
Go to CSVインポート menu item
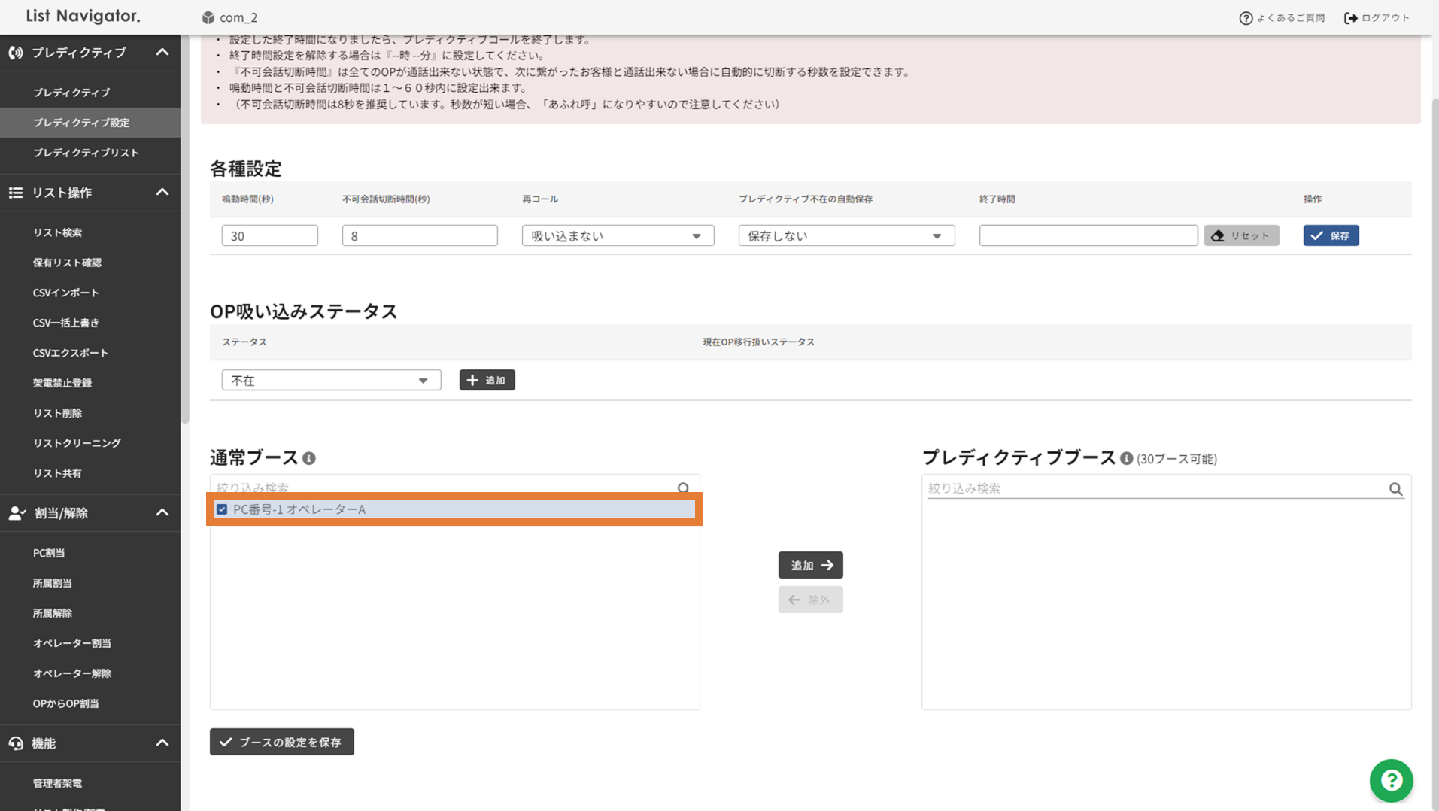pyautogui.click(x=66, y=293)
